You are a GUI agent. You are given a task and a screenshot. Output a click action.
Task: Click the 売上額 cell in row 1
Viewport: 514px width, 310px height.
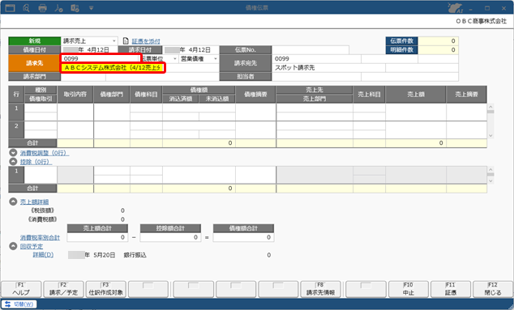416,112
